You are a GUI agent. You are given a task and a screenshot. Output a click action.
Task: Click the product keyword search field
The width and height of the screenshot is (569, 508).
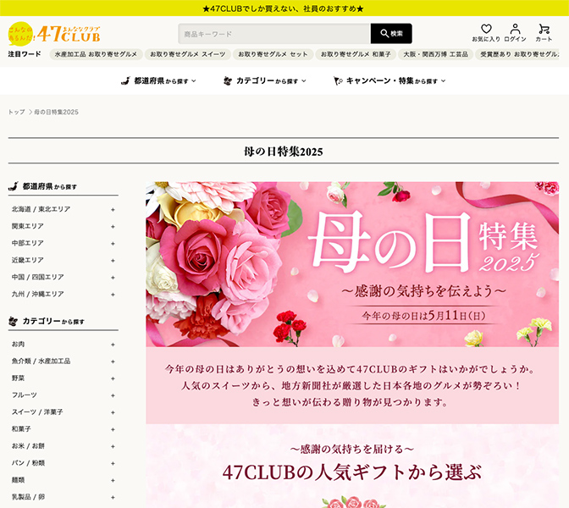(274, 34)
